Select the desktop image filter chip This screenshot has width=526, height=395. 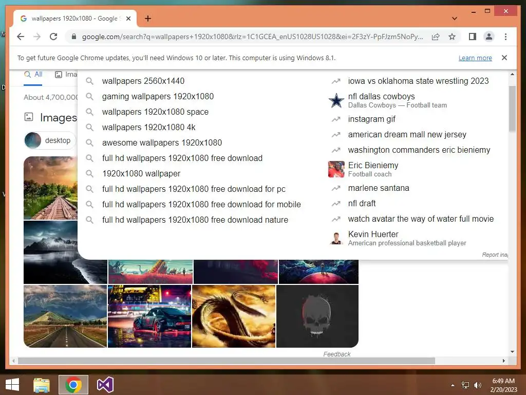[x=50, y=140]
